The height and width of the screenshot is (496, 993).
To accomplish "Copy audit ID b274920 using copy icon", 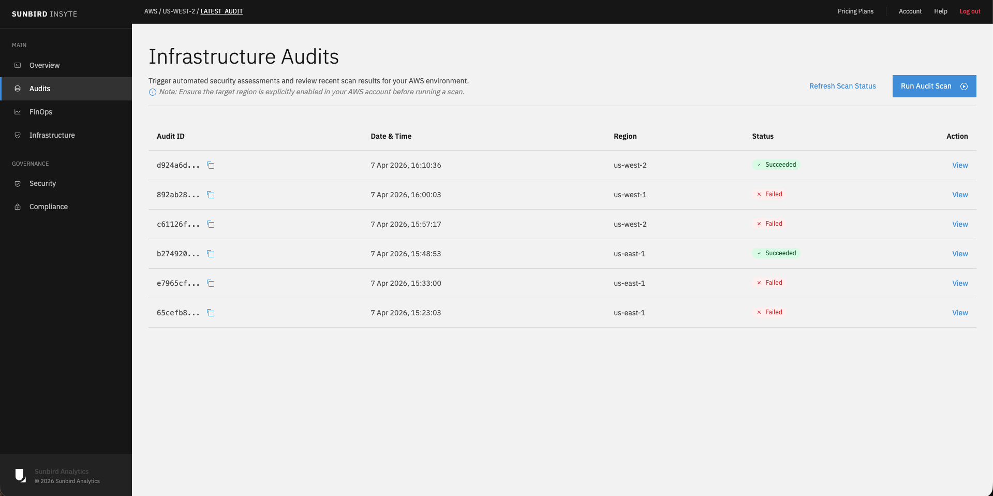I will (211, 254).
